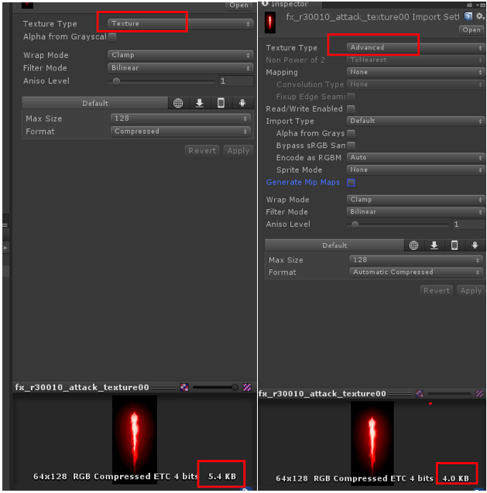Toggle Alpha from Grayscale checkbox in right Inspector
The image size is (487, 493).
coord(351,134)
